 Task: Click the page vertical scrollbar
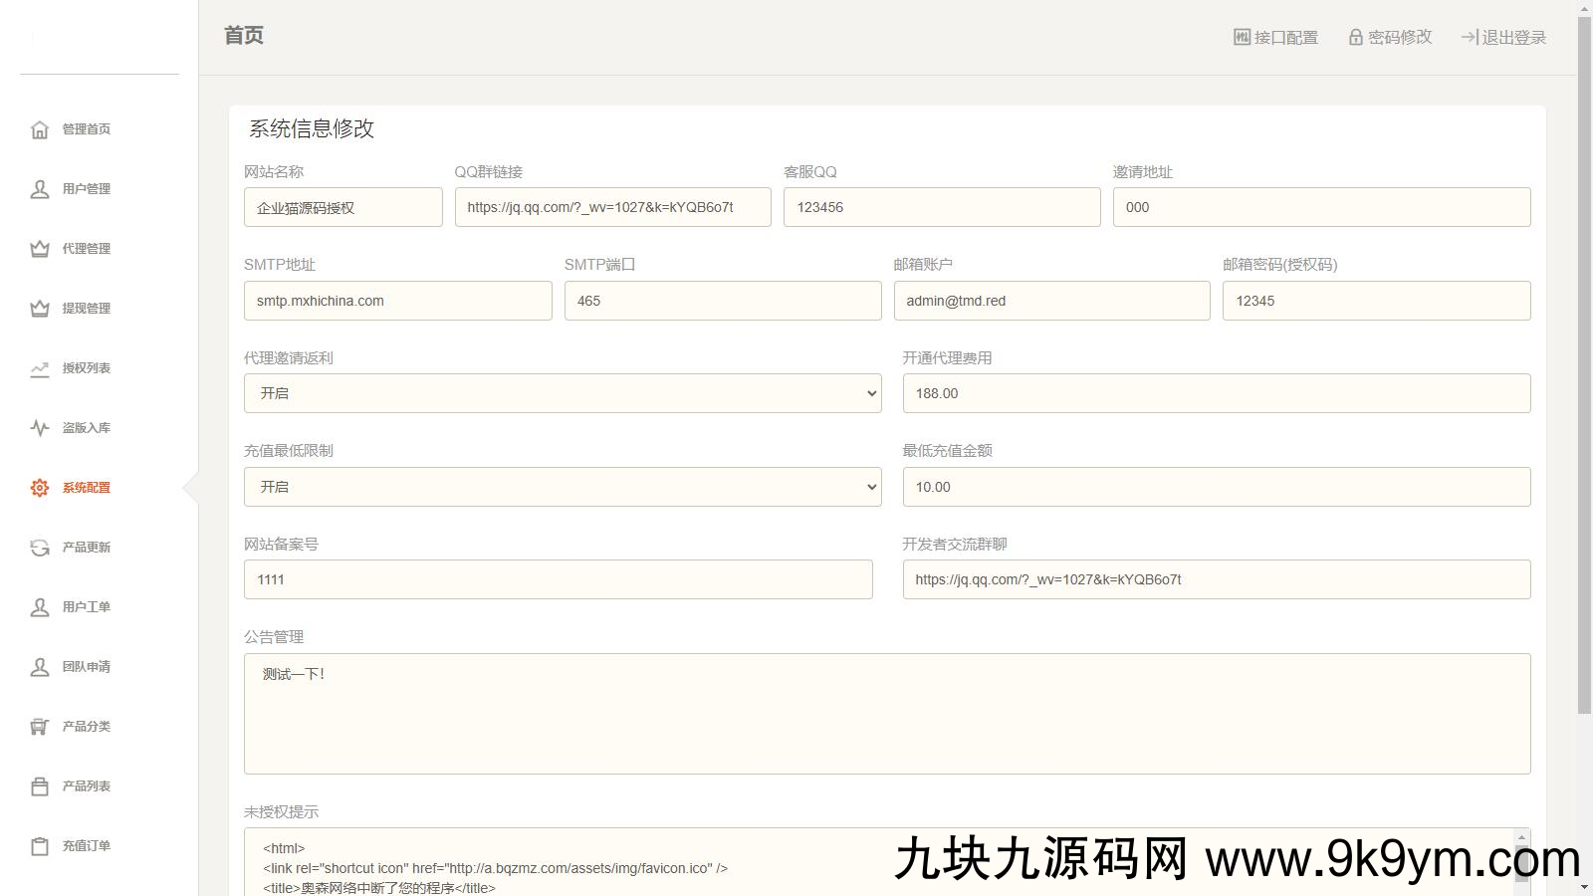pos(1584,398)
